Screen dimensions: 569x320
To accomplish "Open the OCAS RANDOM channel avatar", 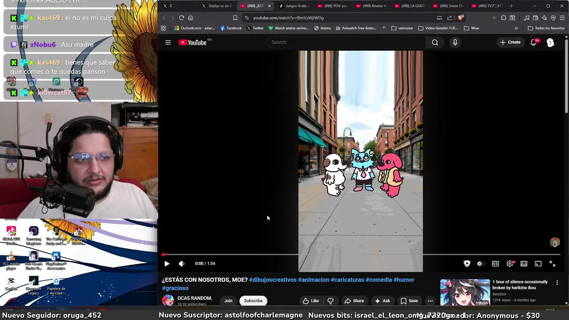I will (x=168, y=300).
